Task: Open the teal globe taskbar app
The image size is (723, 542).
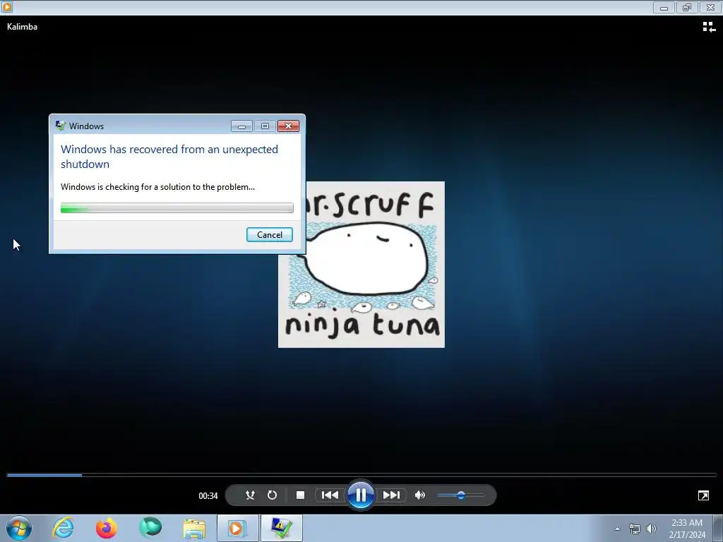Action: pyautogui.click(x=150, y=528)
